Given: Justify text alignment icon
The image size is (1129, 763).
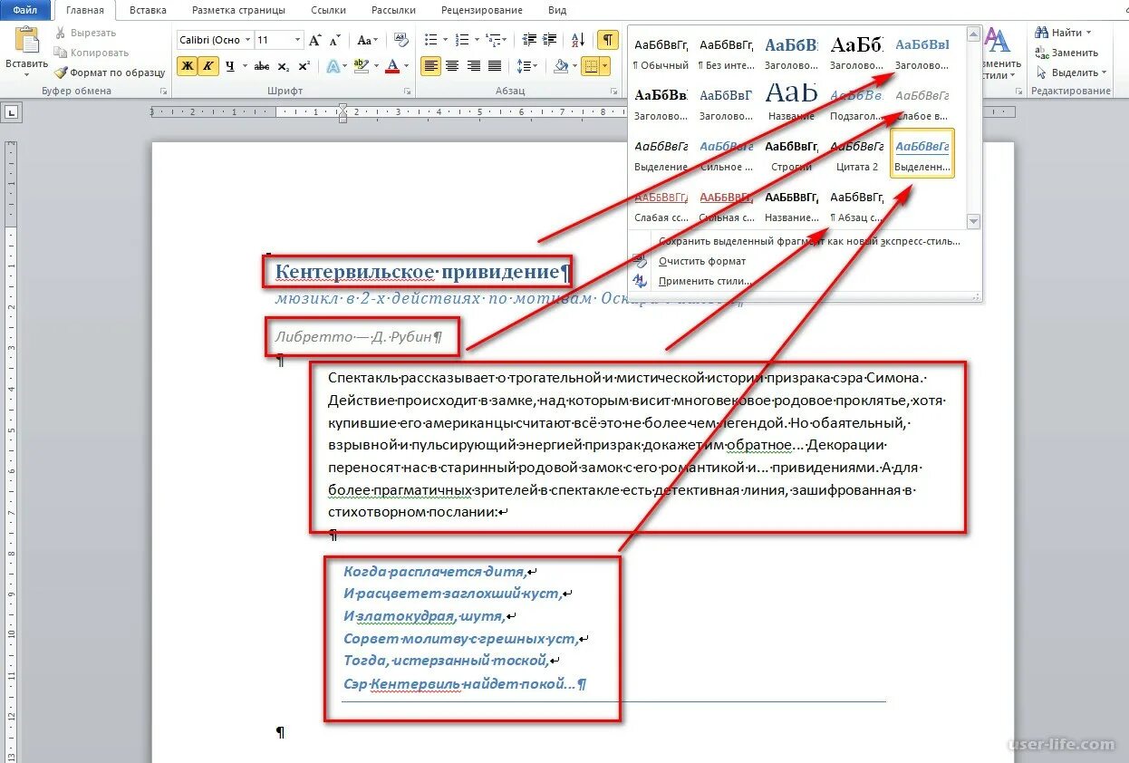Looking at the screenshot, I should point(495,66).
